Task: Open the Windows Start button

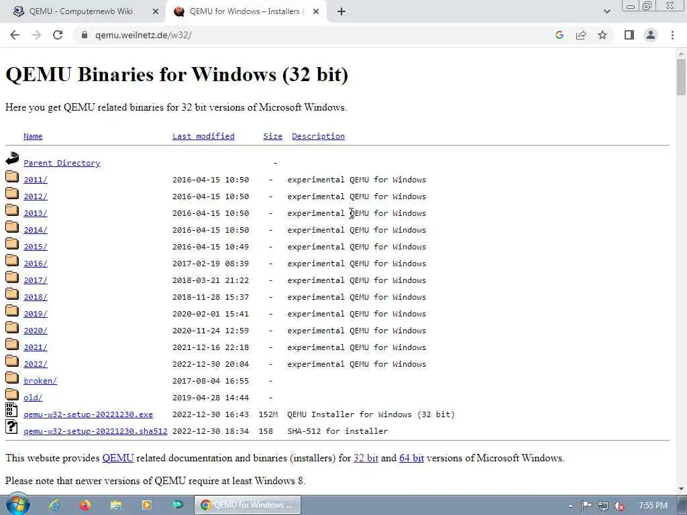Action: (17, 504)
